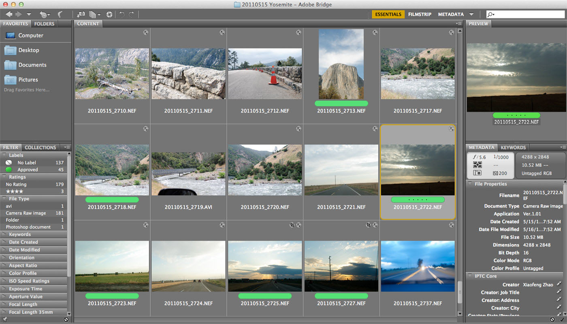Toggle the No Rating filter
This screenshot has width=567, height=324.
click(x=16, y=184)
